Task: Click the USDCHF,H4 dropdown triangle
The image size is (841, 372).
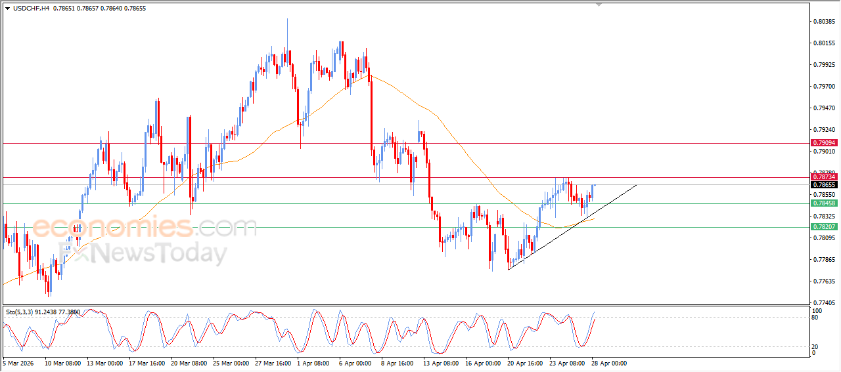Action: (7, 7)
